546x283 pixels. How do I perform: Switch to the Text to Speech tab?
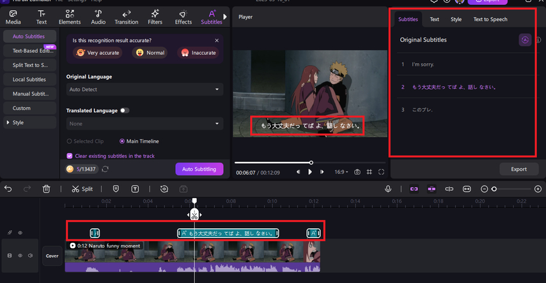[x=490, y=20]
